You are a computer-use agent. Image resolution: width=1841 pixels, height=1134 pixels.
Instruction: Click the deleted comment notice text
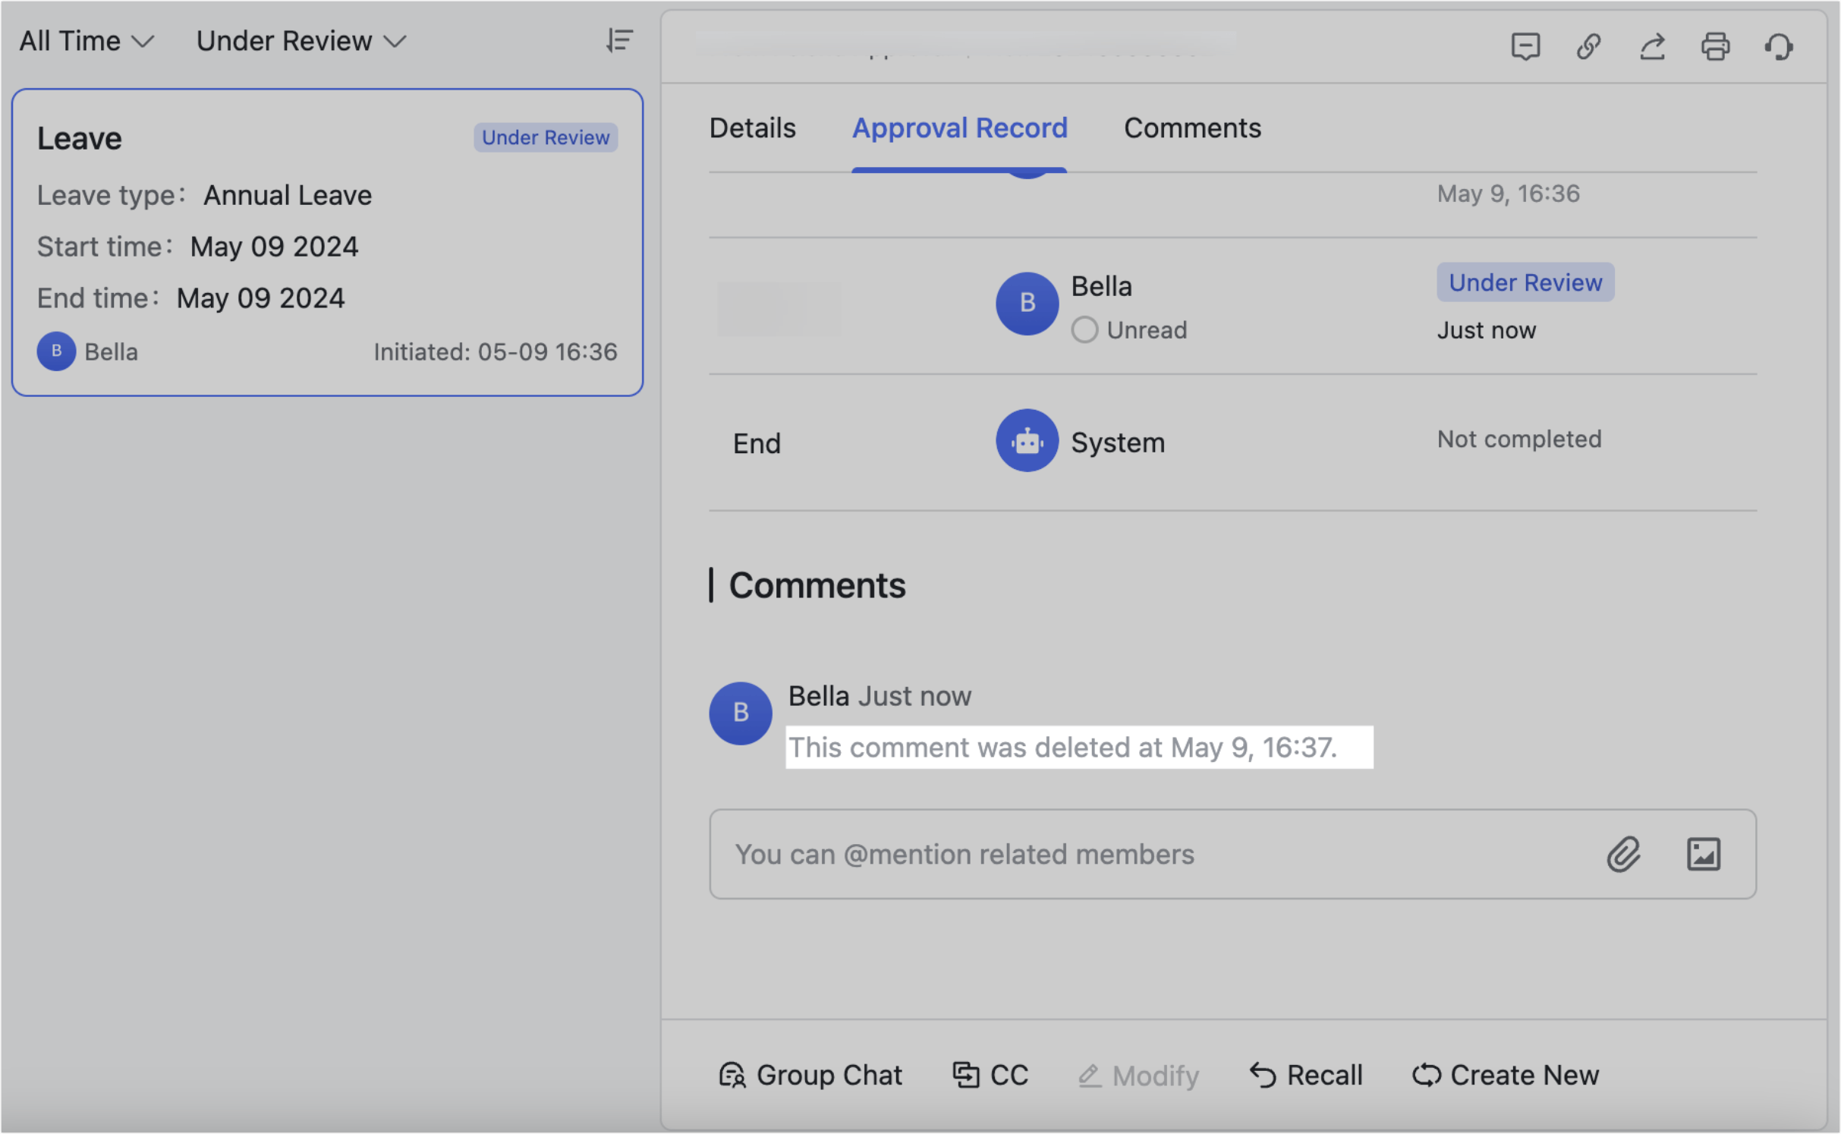[x=1062, y=748]
